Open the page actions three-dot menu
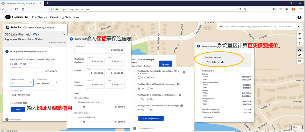 point(234,9)
